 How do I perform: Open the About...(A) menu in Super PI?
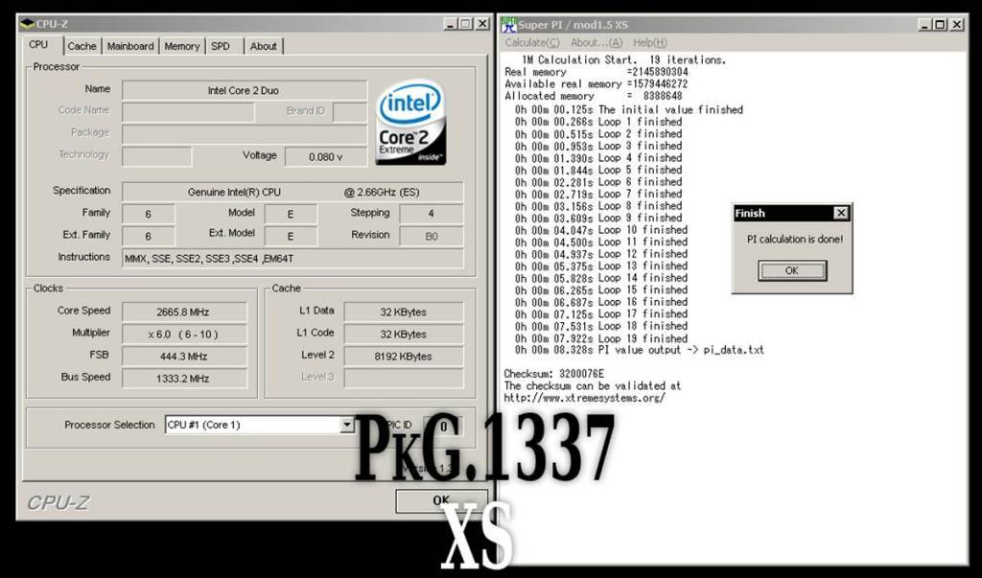[x=596, y=42]
